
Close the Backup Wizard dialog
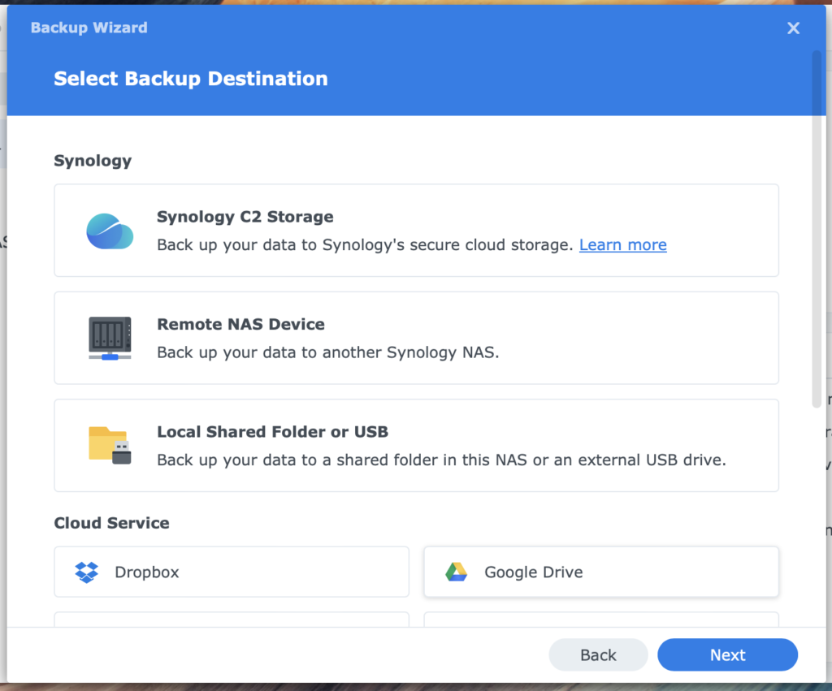pyautogui.click(x=793, y=28)
